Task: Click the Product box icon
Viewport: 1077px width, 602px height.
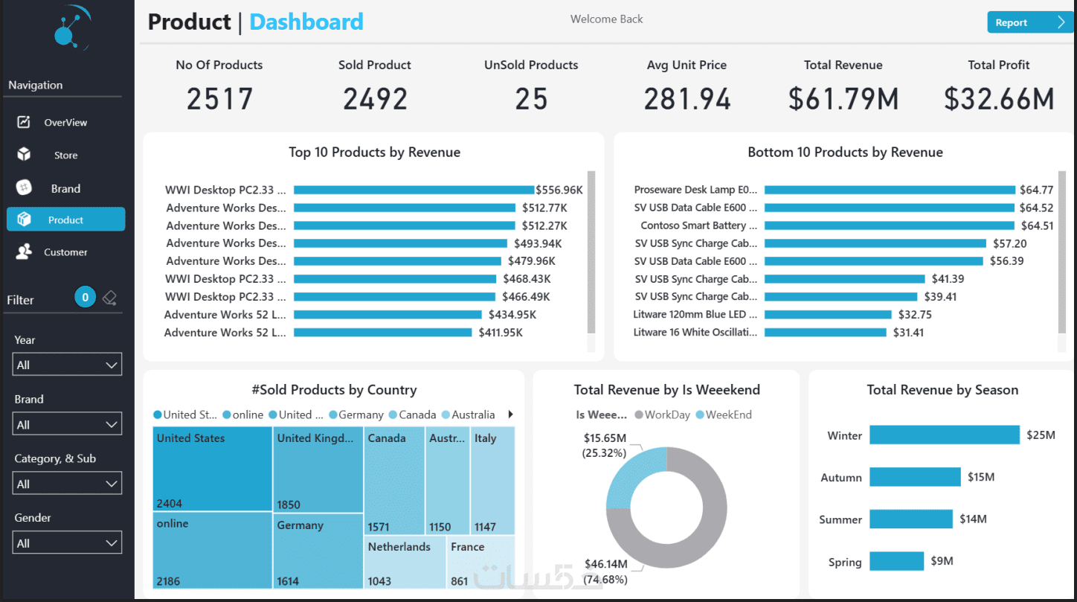Action: (24, 220)
